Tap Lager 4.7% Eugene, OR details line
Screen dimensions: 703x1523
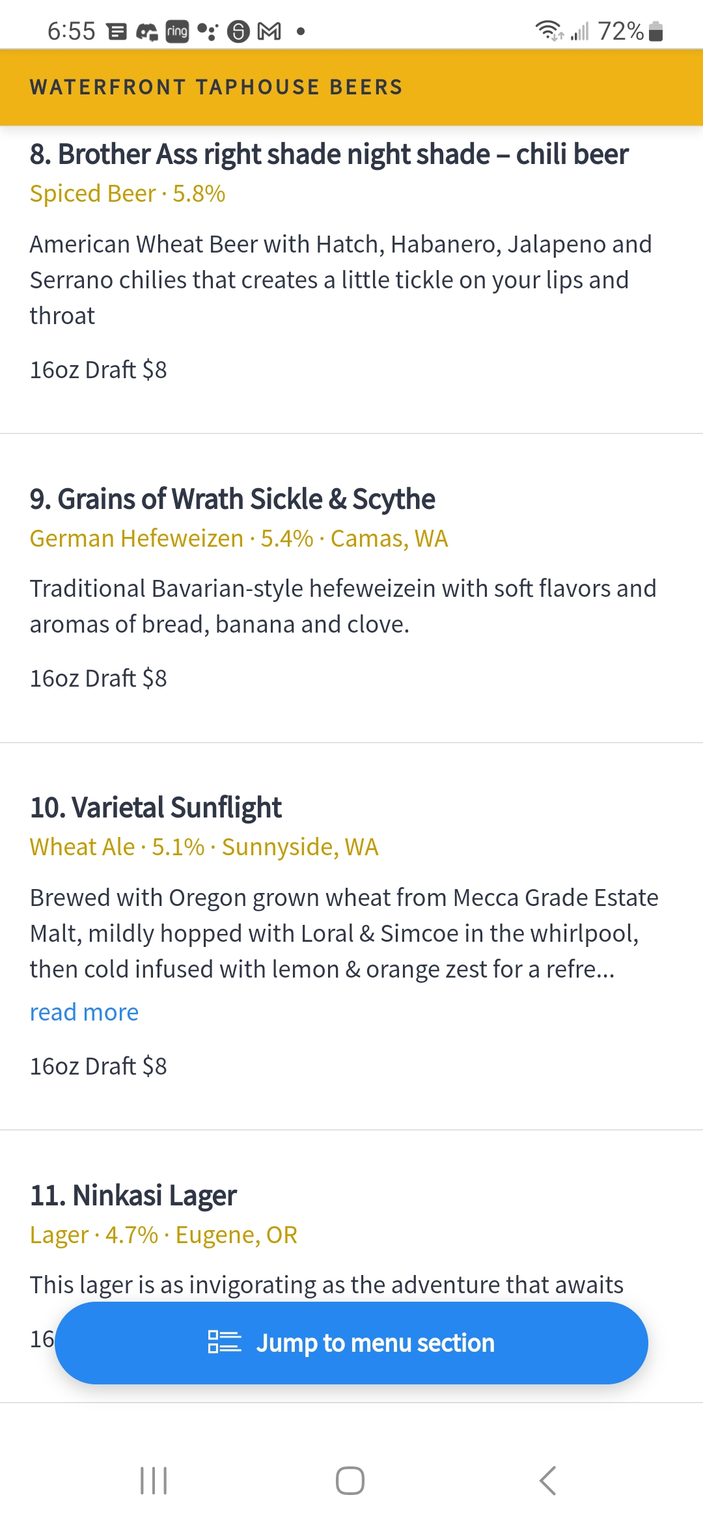coord(163,1235)
